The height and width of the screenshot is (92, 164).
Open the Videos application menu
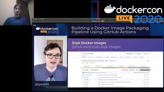(42, 19)
